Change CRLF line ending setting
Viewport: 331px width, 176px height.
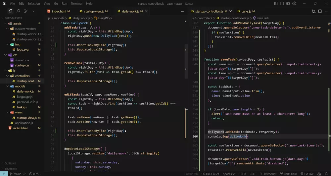click(253, 174)
